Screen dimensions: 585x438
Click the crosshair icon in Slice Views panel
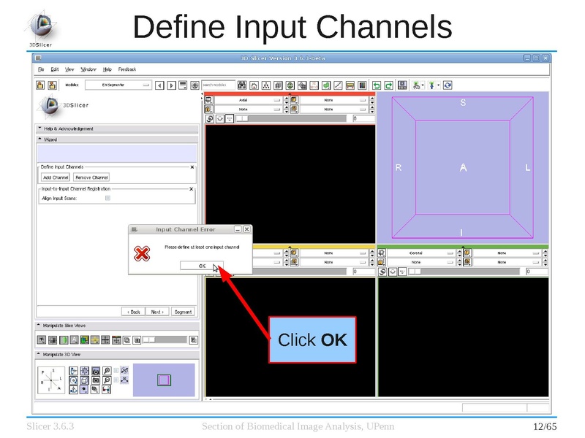105,340
